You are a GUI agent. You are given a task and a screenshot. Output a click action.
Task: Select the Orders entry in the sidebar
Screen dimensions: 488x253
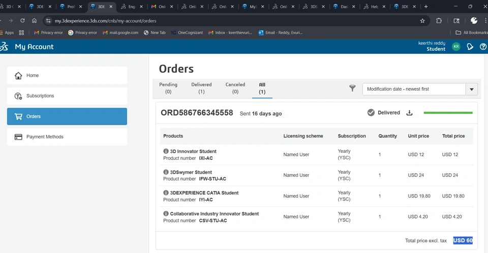[x=67, y=117]
